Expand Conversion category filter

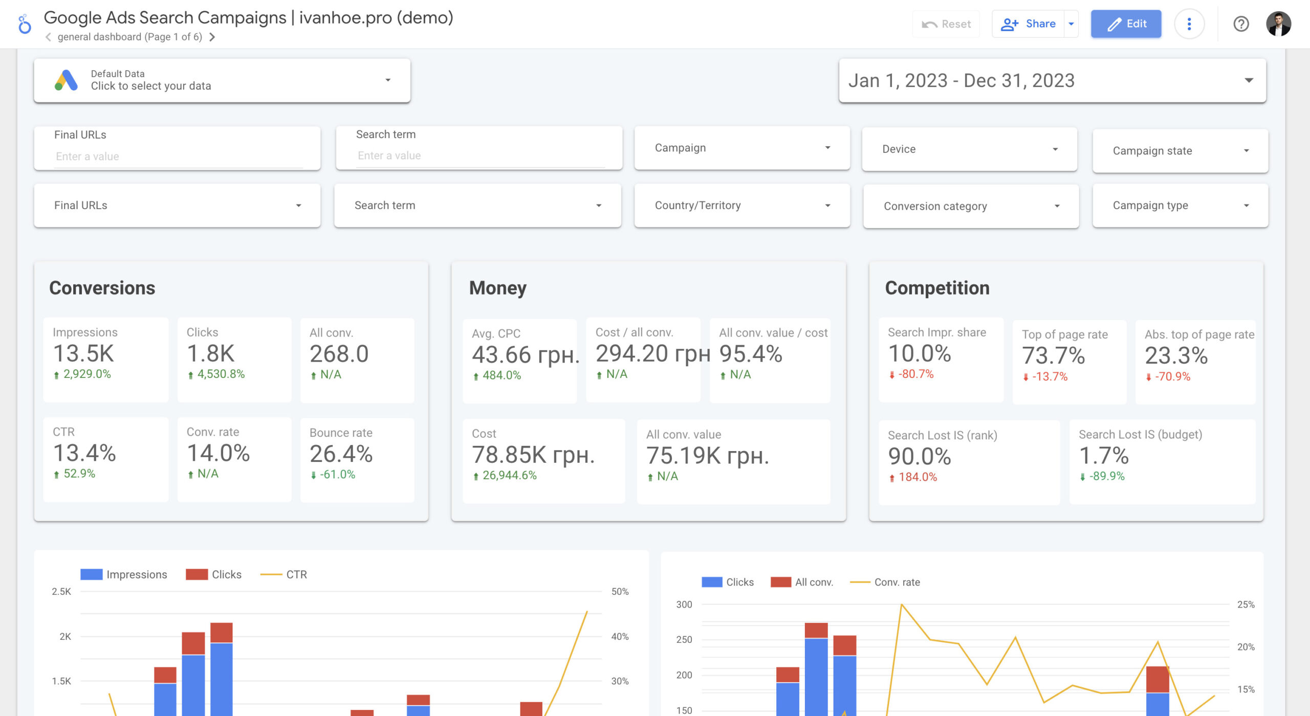tap(970, 206)
